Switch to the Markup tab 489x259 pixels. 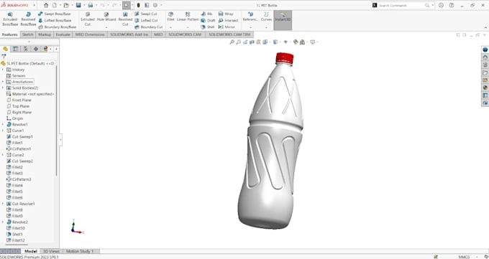coord(45,34)
